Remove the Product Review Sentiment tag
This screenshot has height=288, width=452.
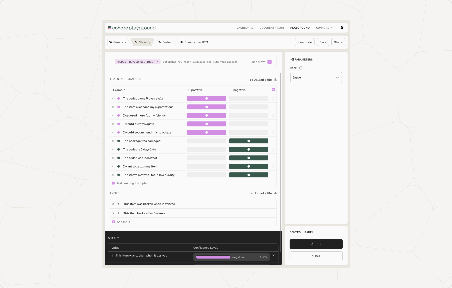pos(158,62)
